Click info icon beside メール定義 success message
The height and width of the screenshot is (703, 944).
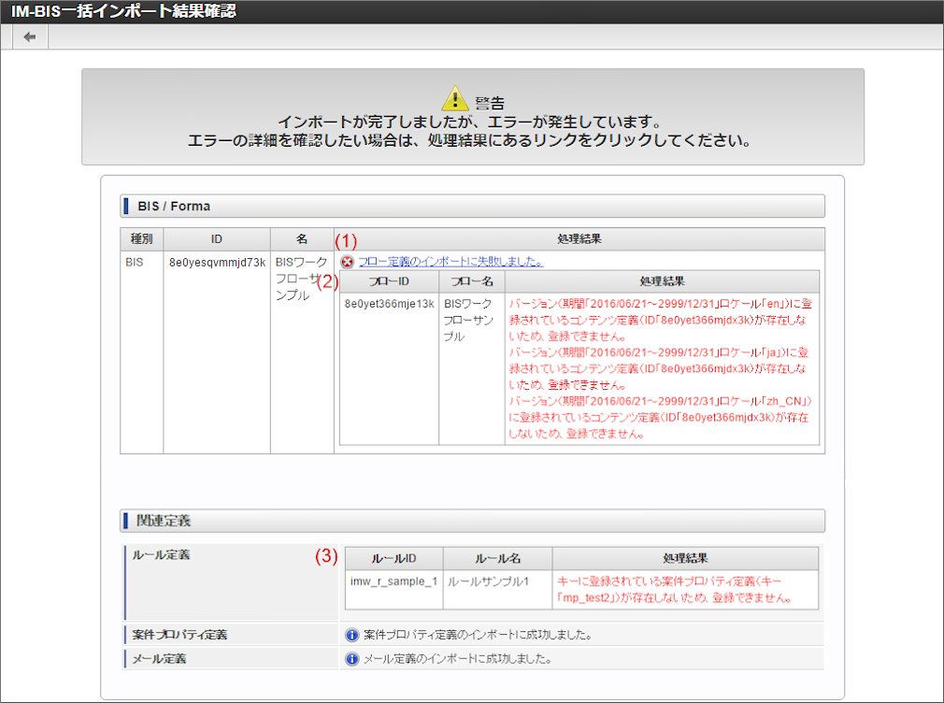coord(352,659)
